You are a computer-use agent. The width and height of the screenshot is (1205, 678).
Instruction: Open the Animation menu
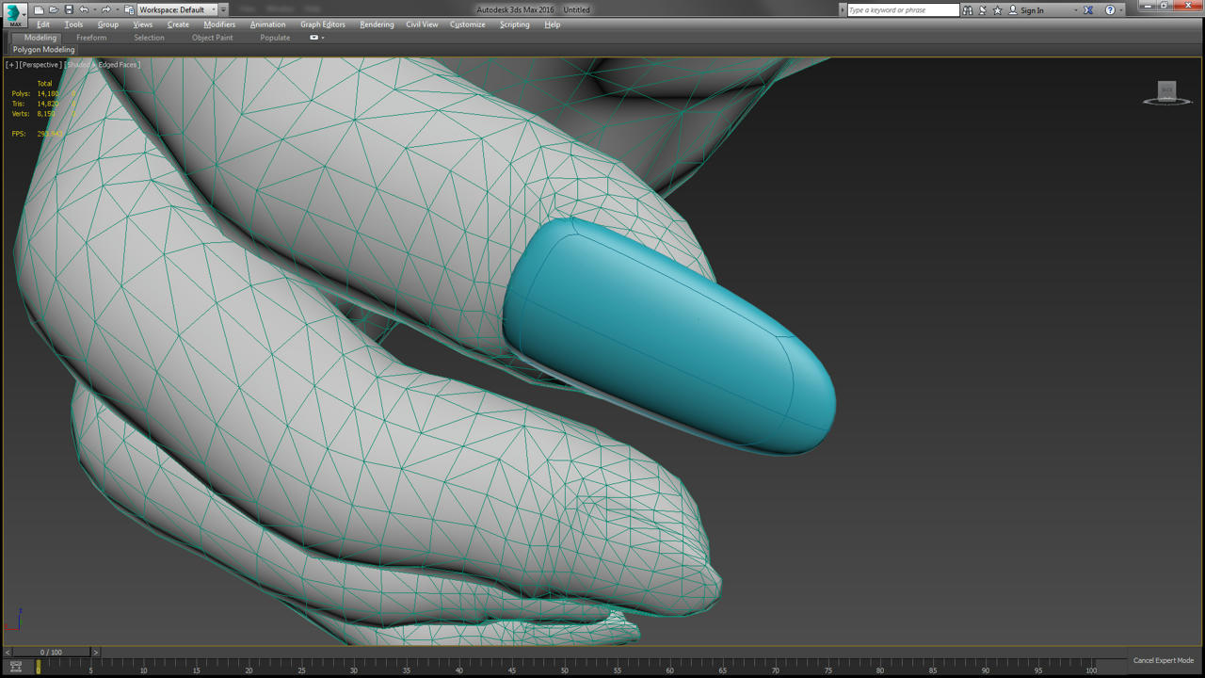click(267, 24)
